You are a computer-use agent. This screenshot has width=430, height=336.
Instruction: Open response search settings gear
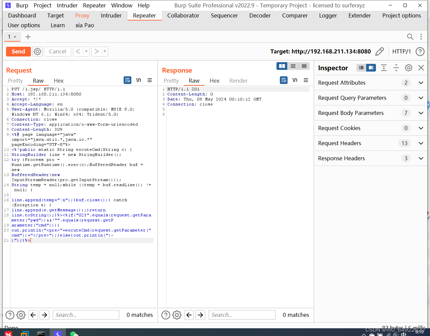click(x=177, y=315)
